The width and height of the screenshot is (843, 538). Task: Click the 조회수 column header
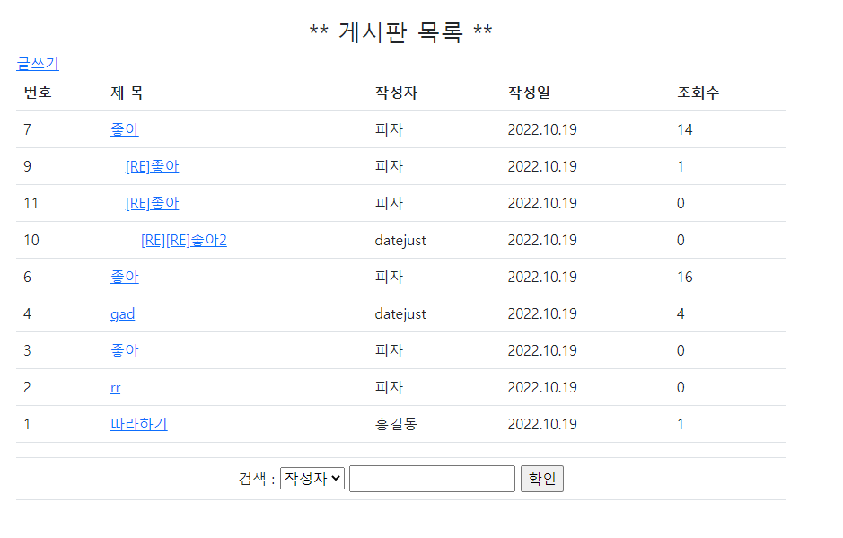pyautogui.click(x=698, y=93)
